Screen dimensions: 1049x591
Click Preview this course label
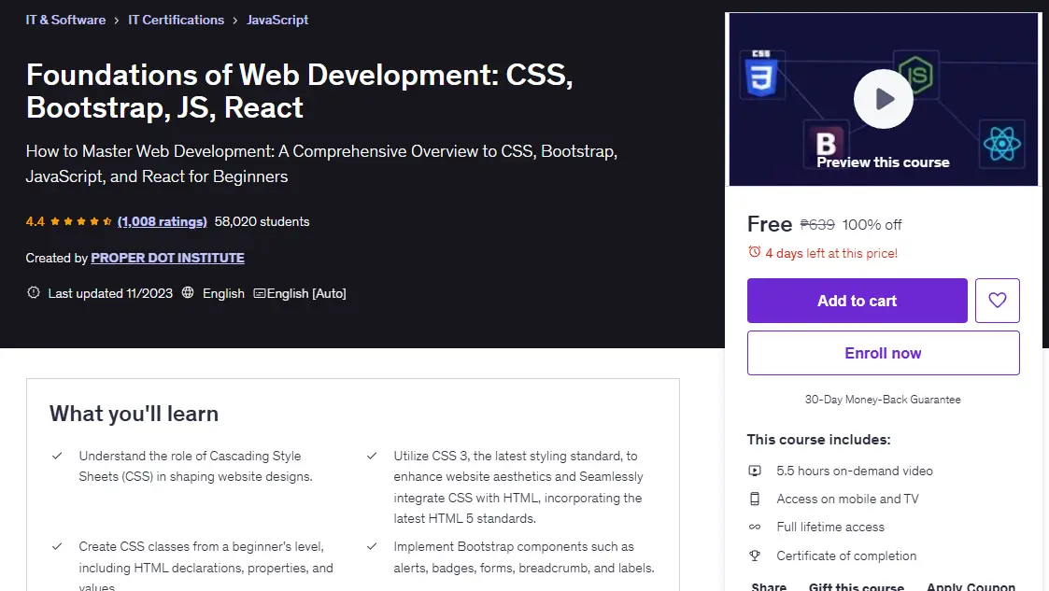[x=883, y=162]
